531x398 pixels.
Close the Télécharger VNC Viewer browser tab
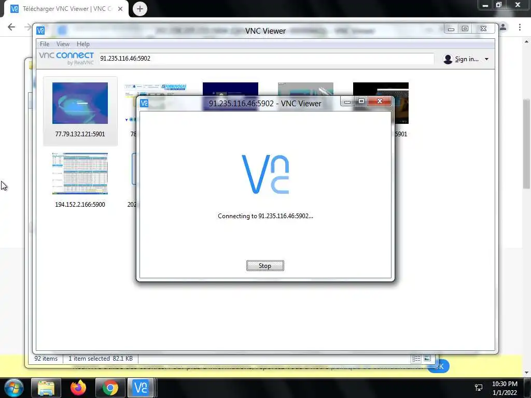click(120, 9)
